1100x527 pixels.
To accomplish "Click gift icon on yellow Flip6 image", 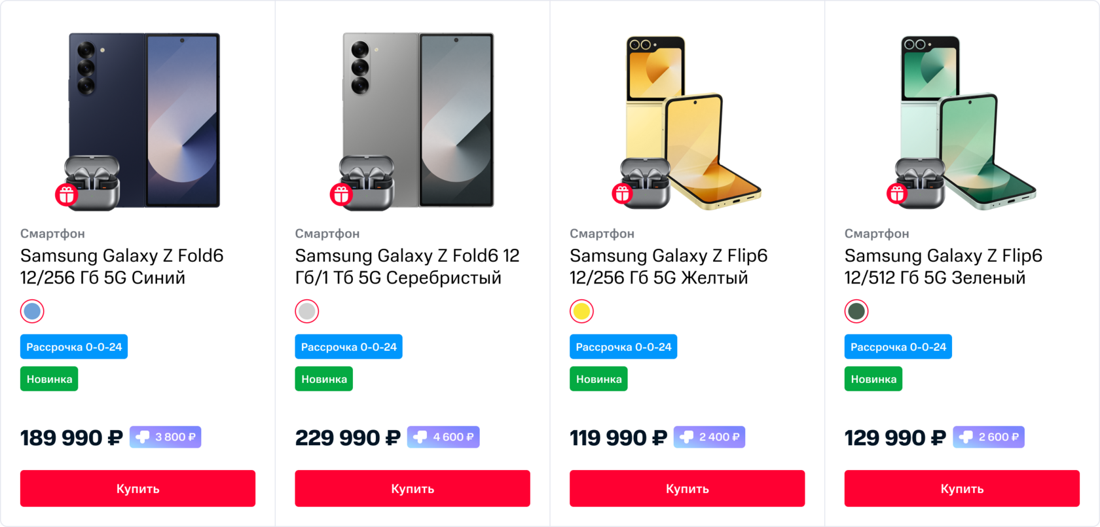I will 622,194.
